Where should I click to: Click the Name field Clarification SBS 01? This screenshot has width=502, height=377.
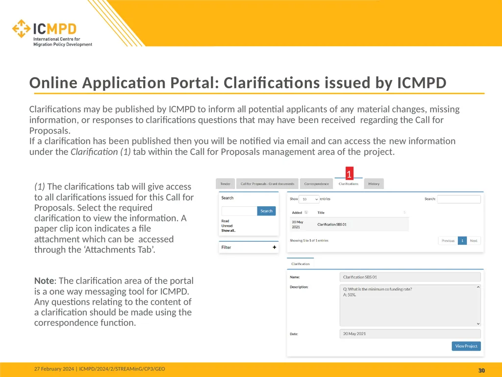coord(410,277)
